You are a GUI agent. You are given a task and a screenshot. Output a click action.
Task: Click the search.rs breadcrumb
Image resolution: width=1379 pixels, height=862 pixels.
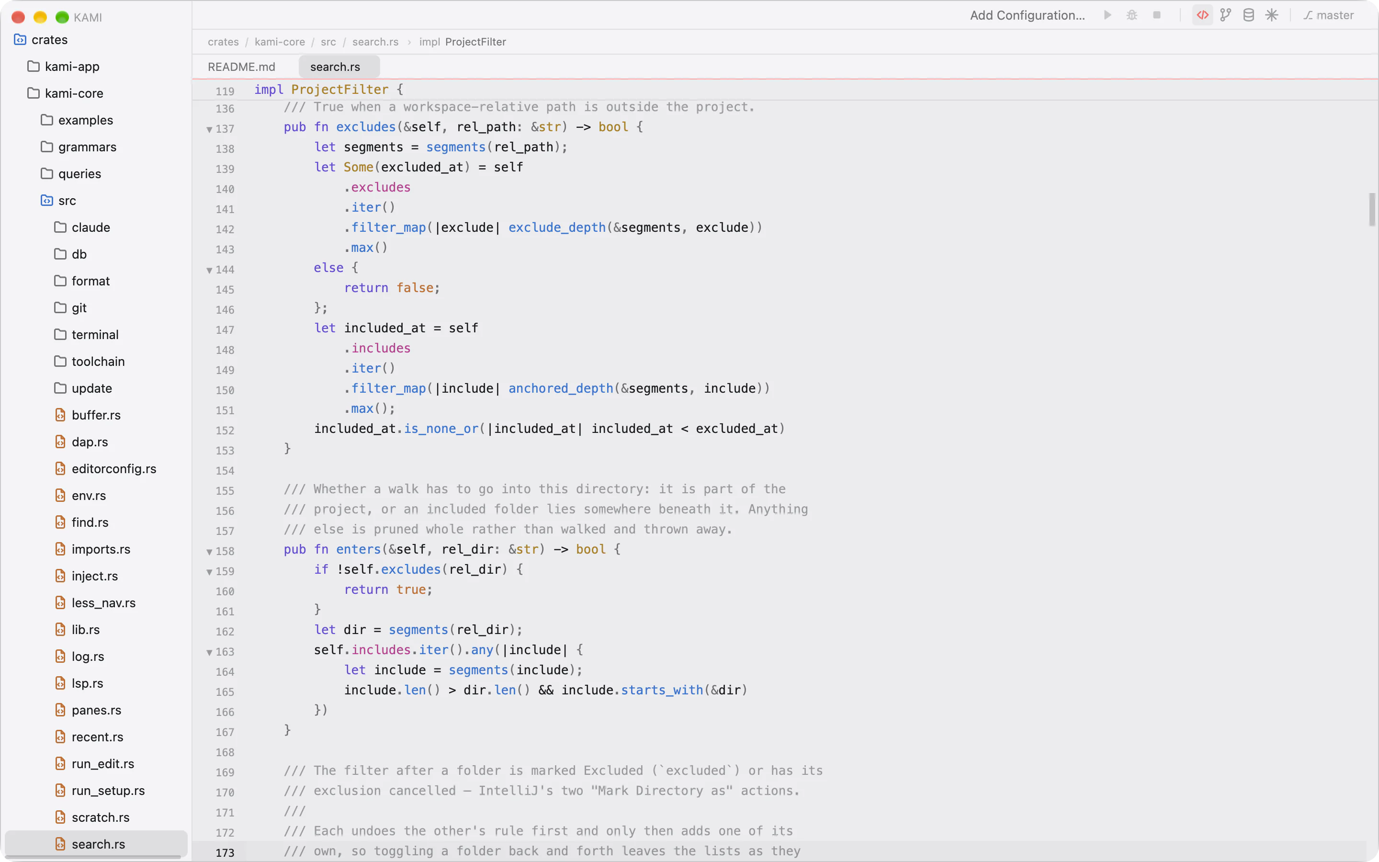click(x=375, y=42)
